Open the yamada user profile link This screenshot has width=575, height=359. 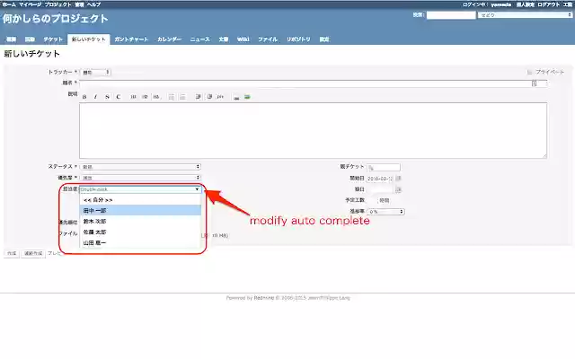(x=501, y=4)
